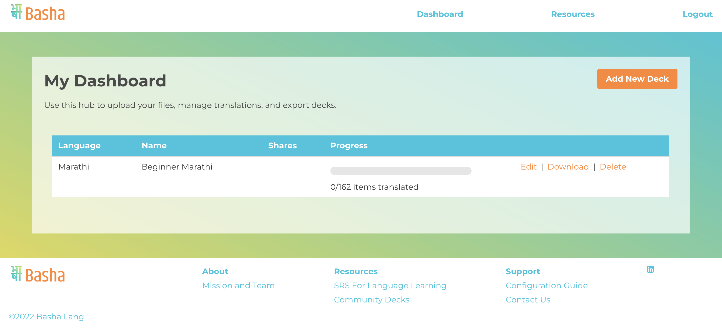Log out using the Logout link

coord(697,14)
